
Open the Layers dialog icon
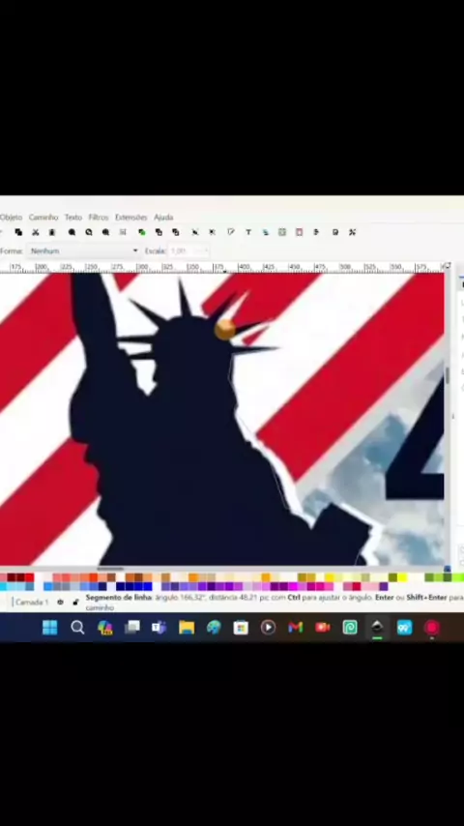coord(266,232)
